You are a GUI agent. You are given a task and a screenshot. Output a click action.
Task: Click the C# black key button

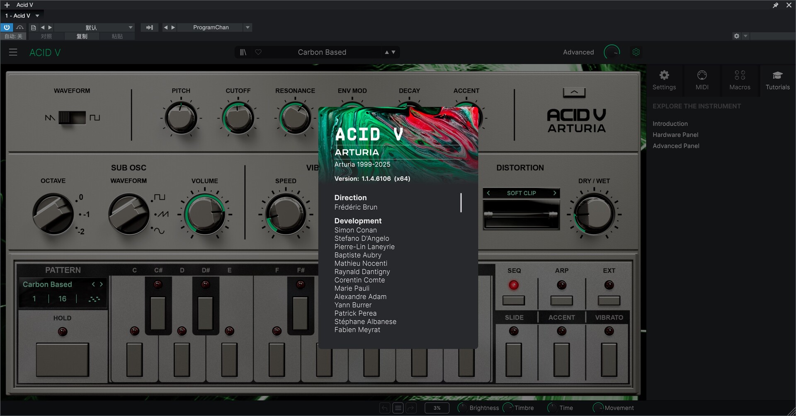point(158,313)
